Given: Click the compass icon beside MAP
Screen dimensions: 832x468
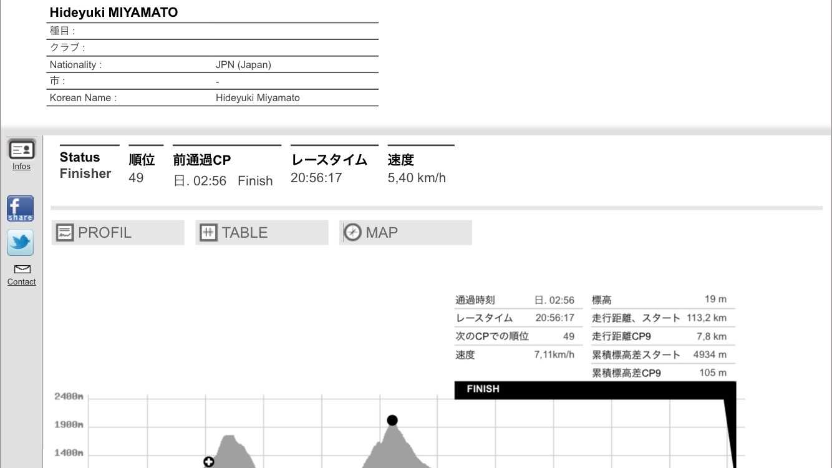Looking at the screenshot, I should 352,233.
